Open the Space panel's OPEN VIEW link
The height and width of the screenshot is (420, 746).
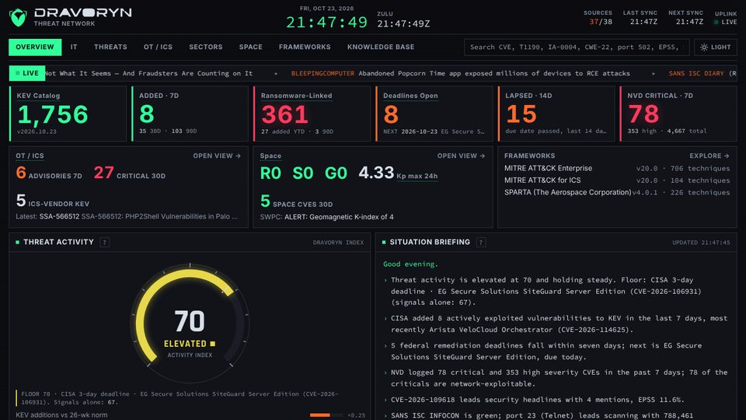(x=461, y=156)
